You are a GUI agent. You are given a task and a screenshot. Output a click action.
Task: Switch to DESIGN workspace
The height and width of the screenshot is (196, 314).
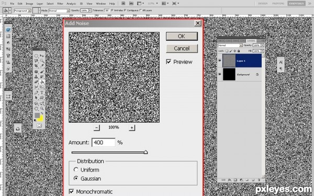(263, 4)
